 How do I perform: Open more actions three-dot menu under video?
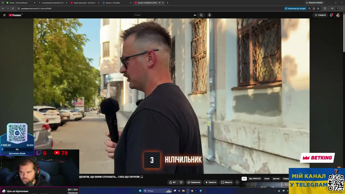click(237, 182)
